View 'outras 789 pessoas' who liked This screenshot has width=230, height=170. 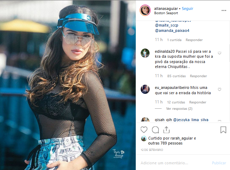point(165,143)
